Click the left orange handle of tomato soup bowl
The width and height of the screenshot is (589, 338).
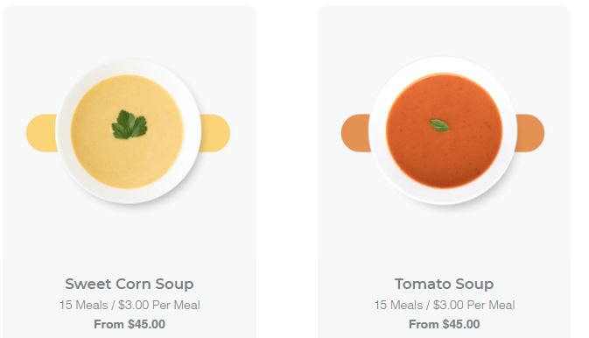tap(355, 133)
